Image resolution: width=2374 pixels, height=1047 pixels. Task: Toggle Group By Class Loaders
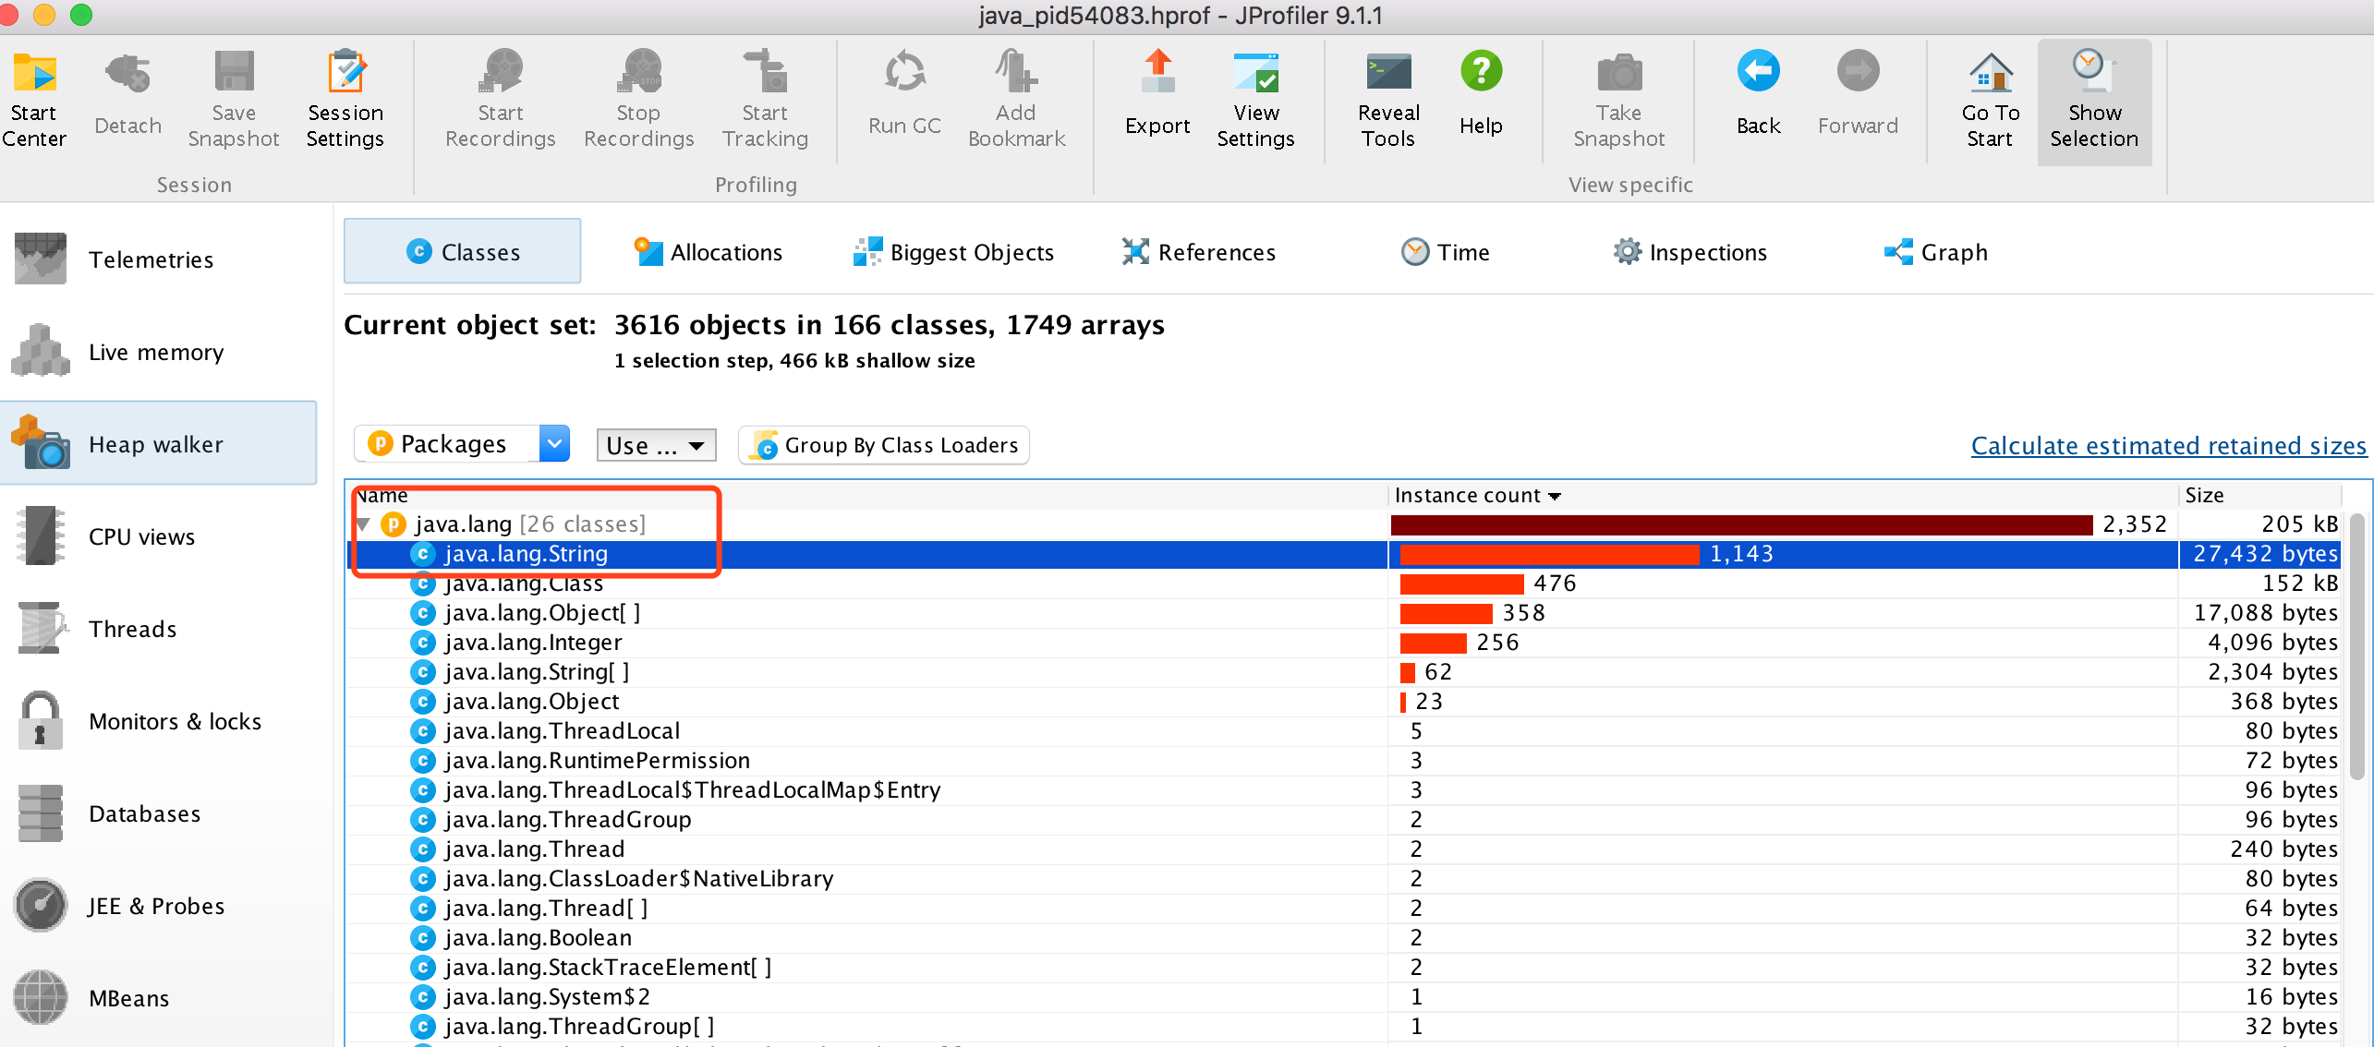click(884, 445)
